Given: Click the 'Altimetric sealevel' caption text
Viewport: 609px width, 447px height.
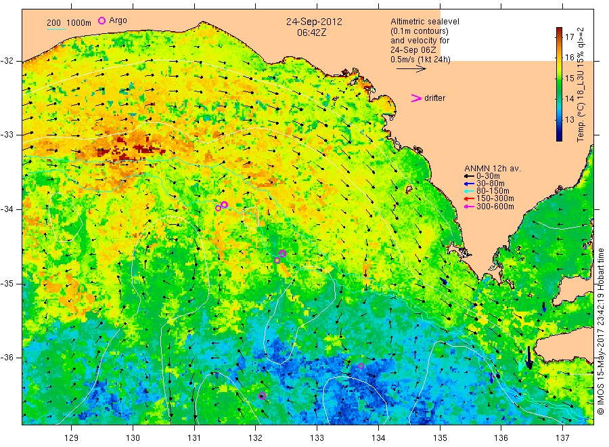Looking at the screenshot, I should 425,22.
